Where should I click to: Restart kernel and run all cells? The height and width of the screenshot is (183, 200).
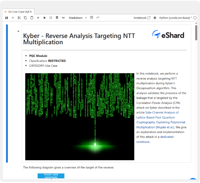pyautogui.click(x=63, y=18)
